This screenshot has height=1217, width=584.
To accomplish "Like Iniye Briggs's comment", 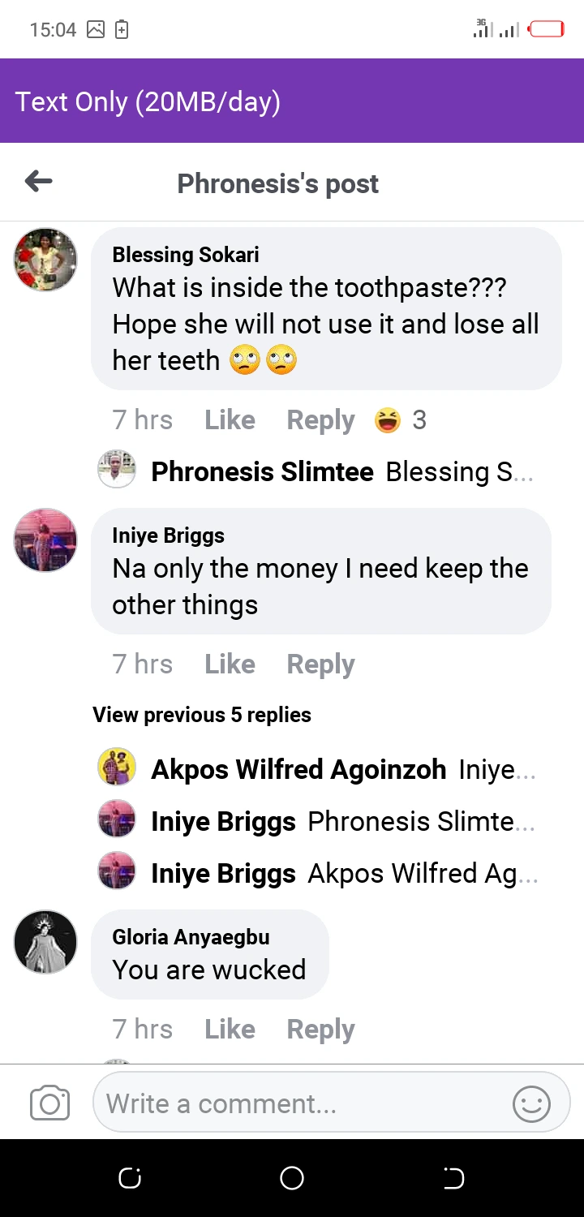I will [x=230, y=664].
